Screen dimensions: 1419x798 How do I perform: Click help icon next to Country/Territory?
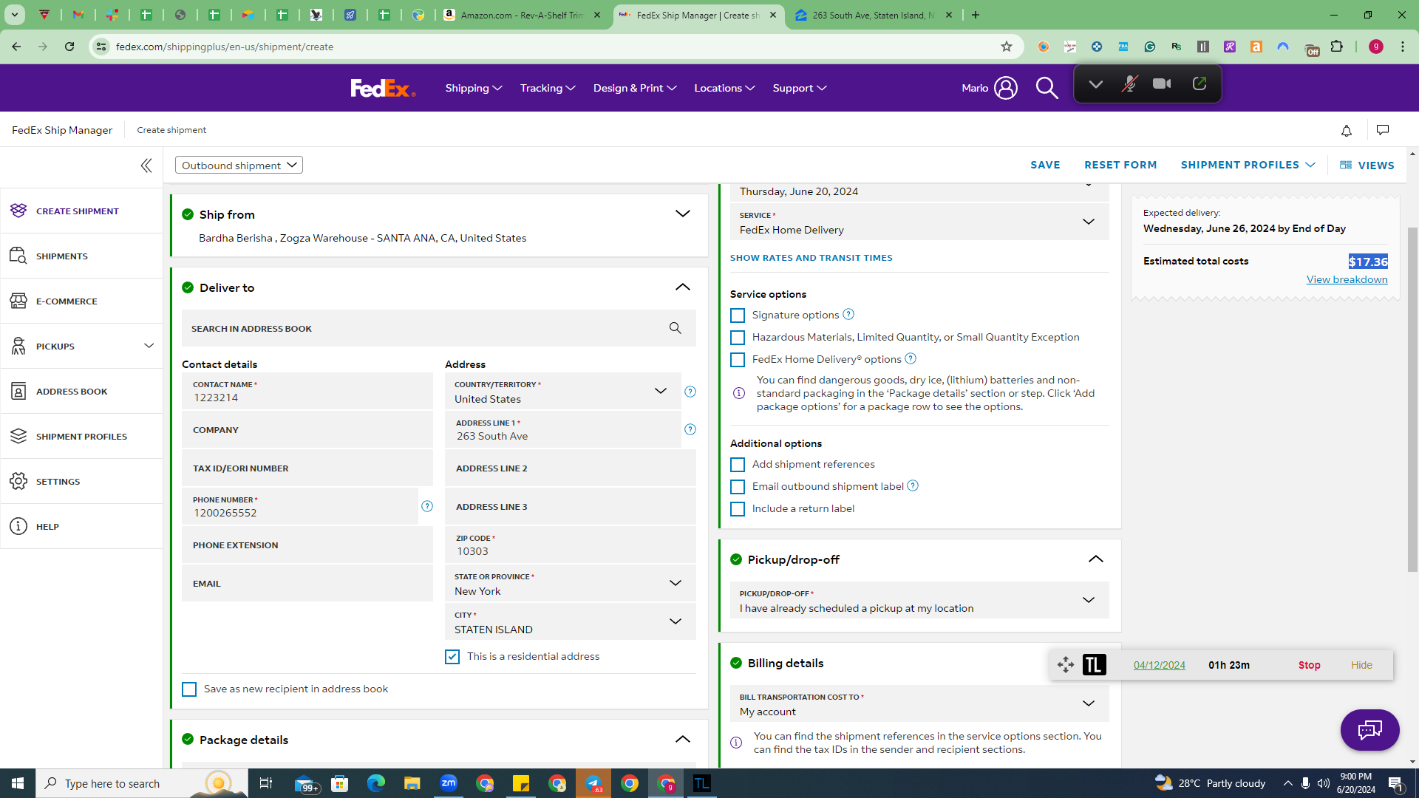690,392
